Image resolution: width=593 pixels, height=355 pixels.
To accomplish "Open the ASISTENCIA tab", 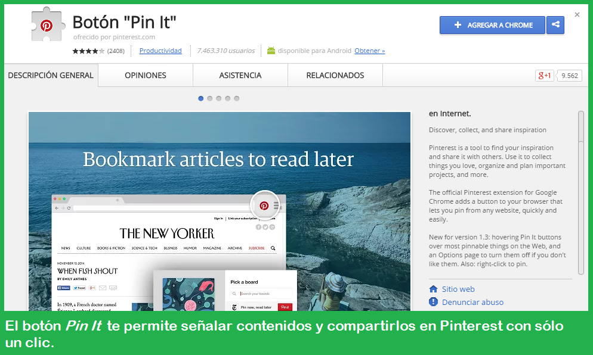I will point(240,75).
